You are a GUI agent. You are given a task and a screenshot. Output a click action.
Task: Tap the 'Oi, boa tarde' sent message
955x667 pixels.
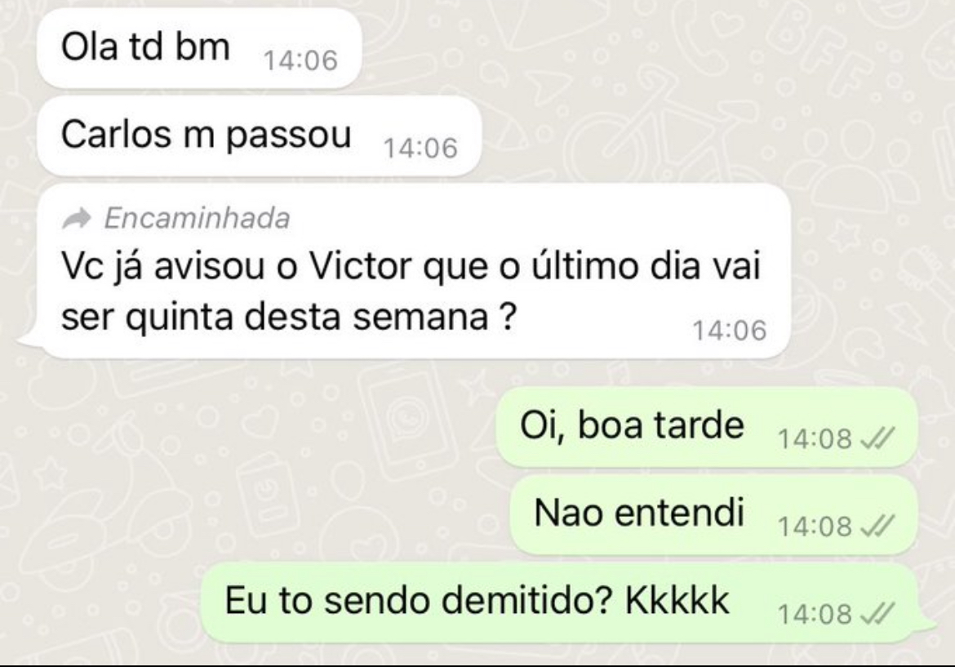pos(707,426)
